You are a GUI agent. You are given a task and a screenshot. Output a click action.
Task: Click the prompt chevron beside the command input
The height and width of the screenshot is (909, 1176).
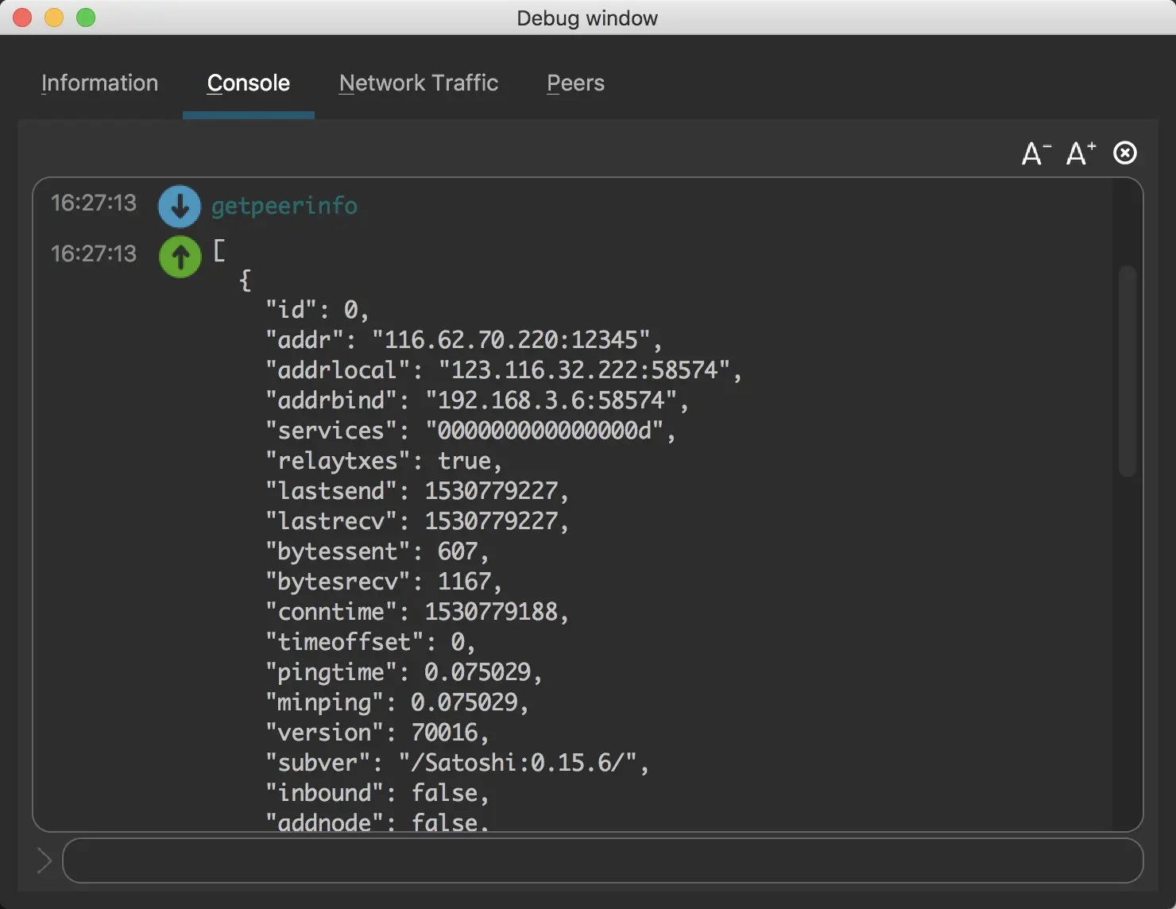(44, 861)
